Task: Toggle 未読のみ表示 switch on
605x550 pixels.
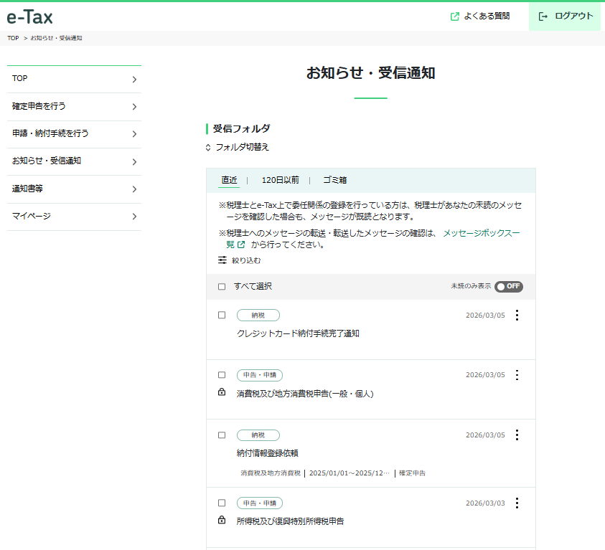Action: click(x=508, y=286)
